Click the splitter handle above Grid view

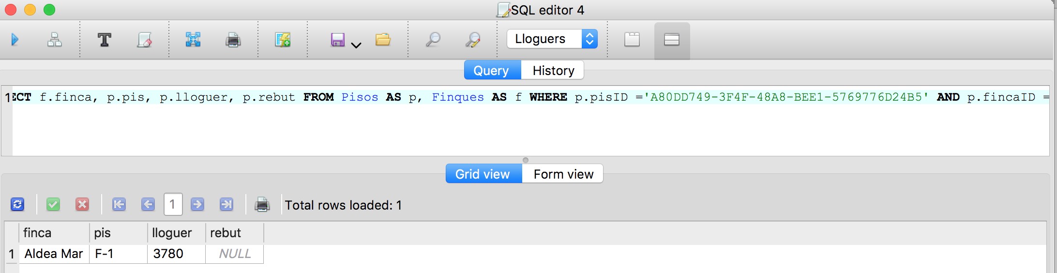(526, 160)
